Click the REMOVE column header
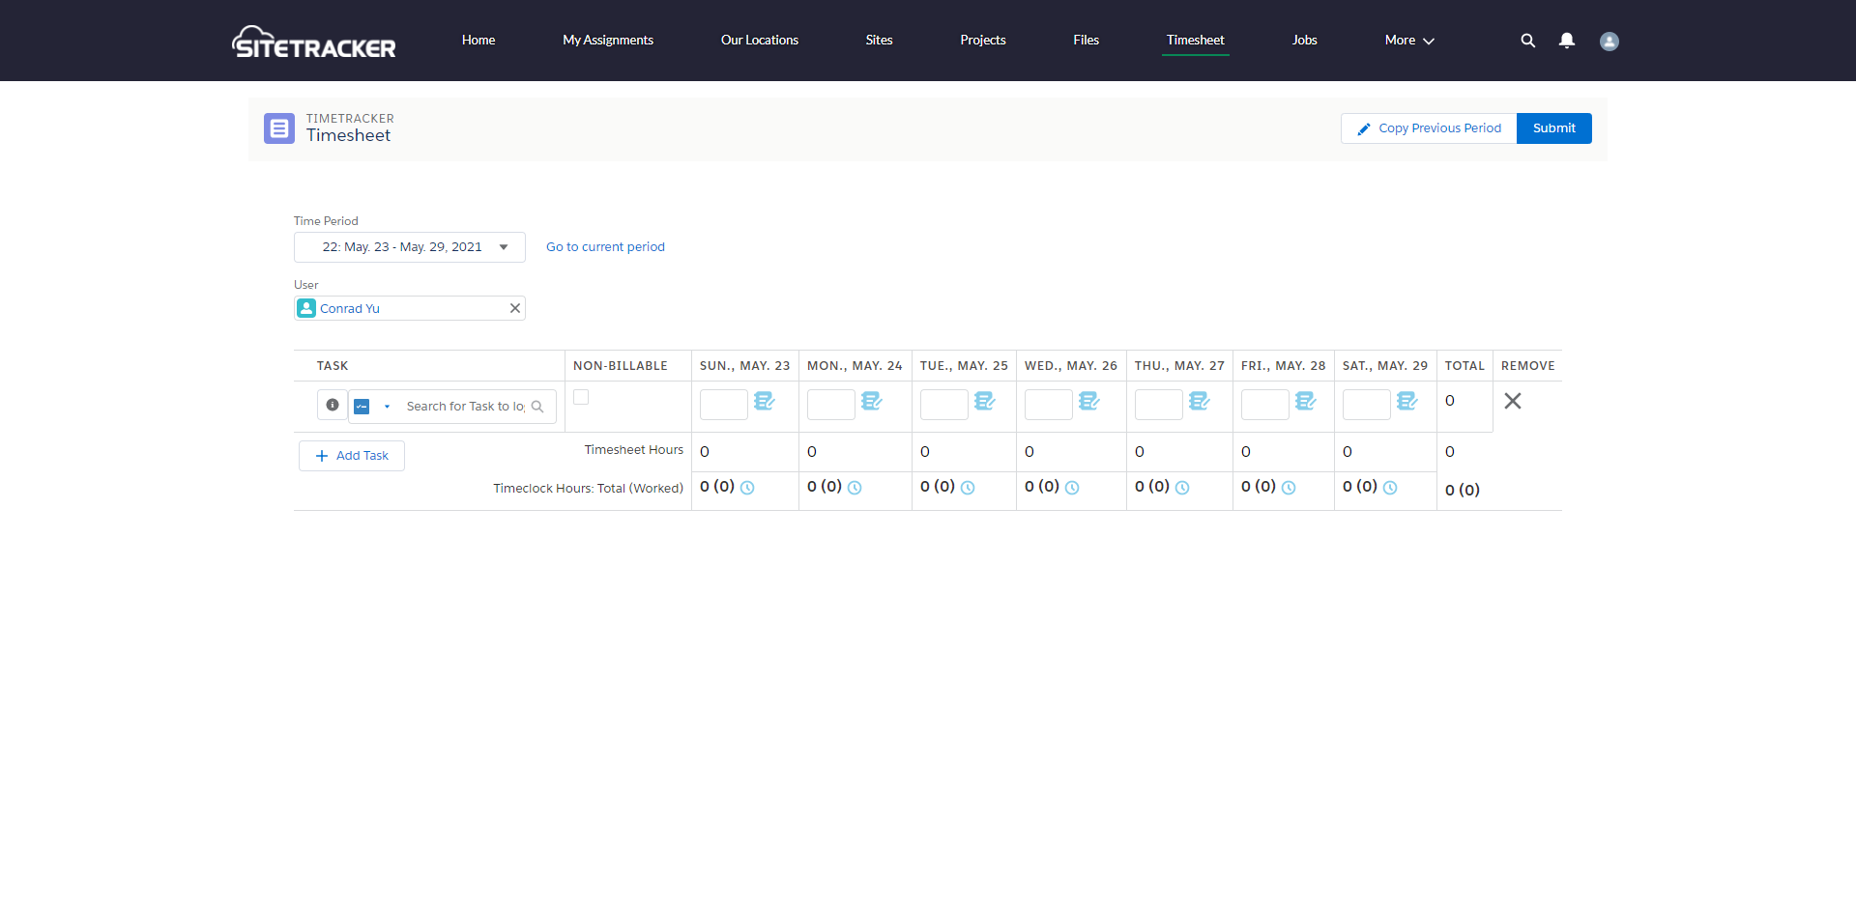This screenshot has height=905, width=1856. coord(1528,366)
